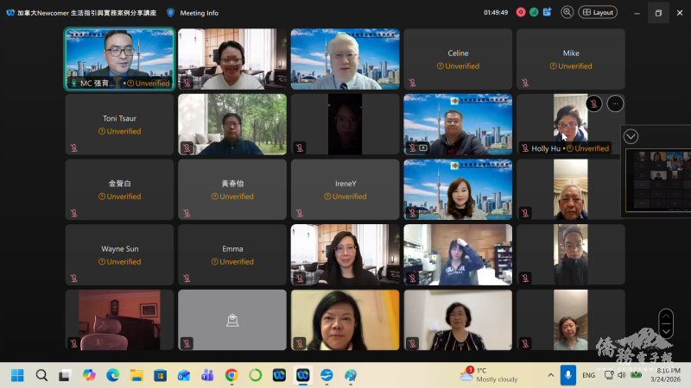
Task: Open the Layout dropdown
Action: [x=598, y=12]
